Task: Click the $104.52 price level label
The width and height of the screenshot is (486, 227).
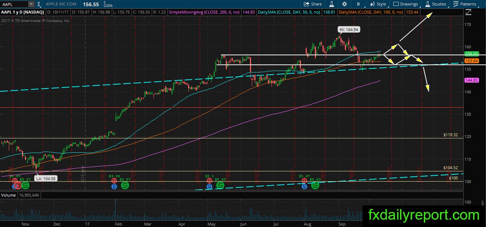Action: point(450,168)
